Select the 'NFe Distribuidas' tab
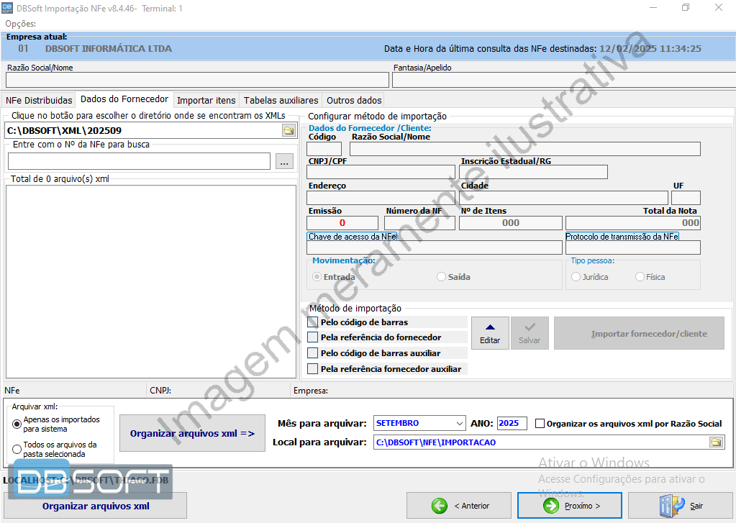 point(38,100)
